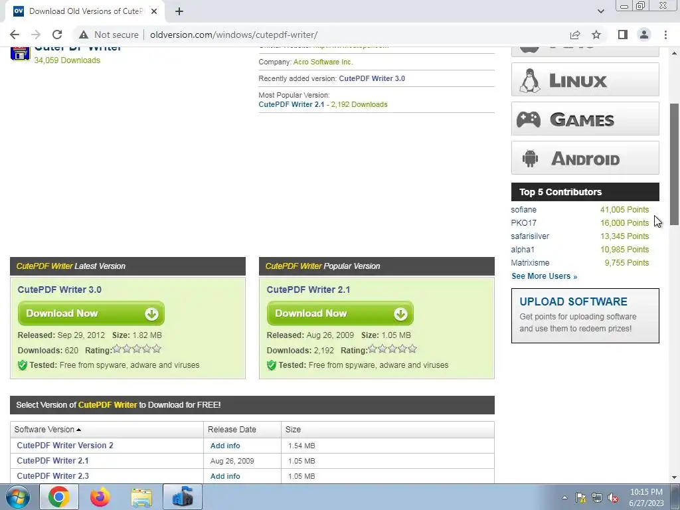Rate CutePDF Writer 2.1 five stars

(412, 349)
